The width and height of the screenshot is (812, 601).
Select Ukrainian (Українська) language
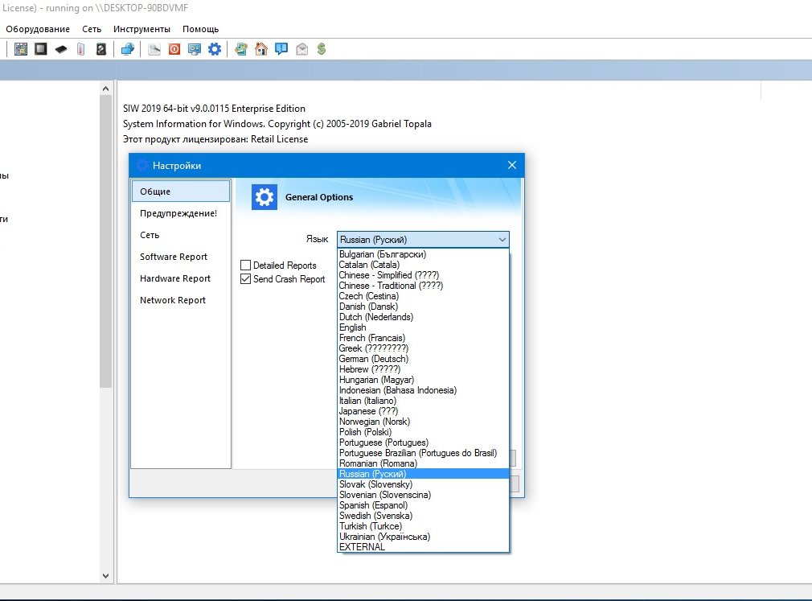pos(423,537)
